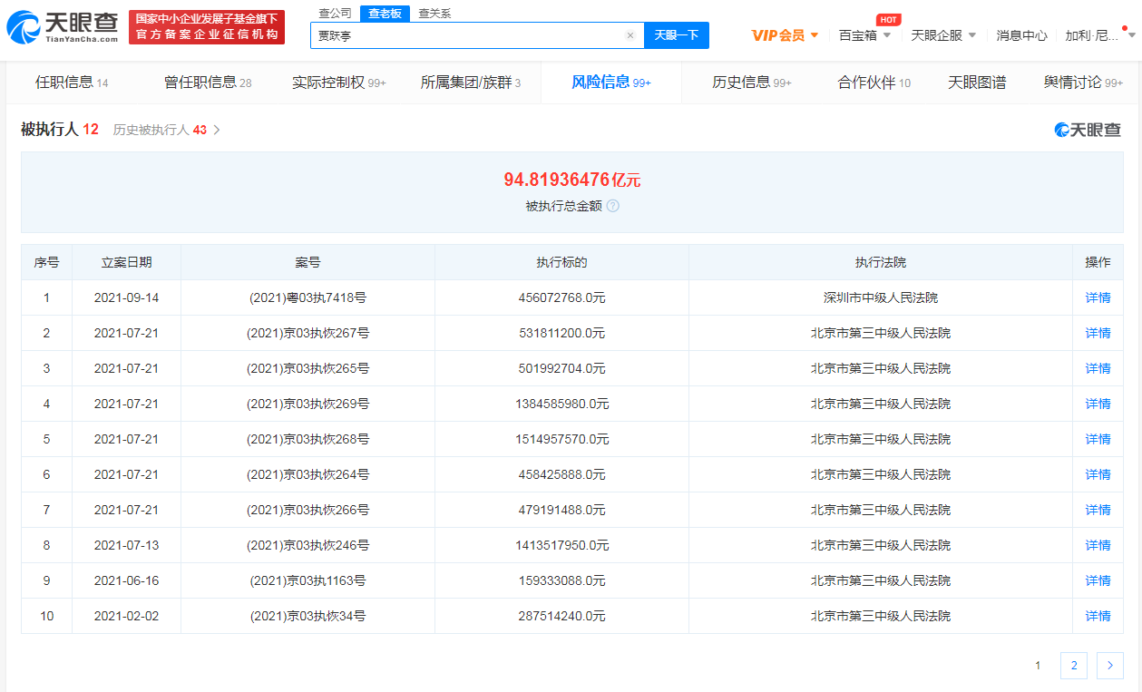Expand the VIP会员 dropdown
The image size is (1142, 692).
[x=785, y=35]
